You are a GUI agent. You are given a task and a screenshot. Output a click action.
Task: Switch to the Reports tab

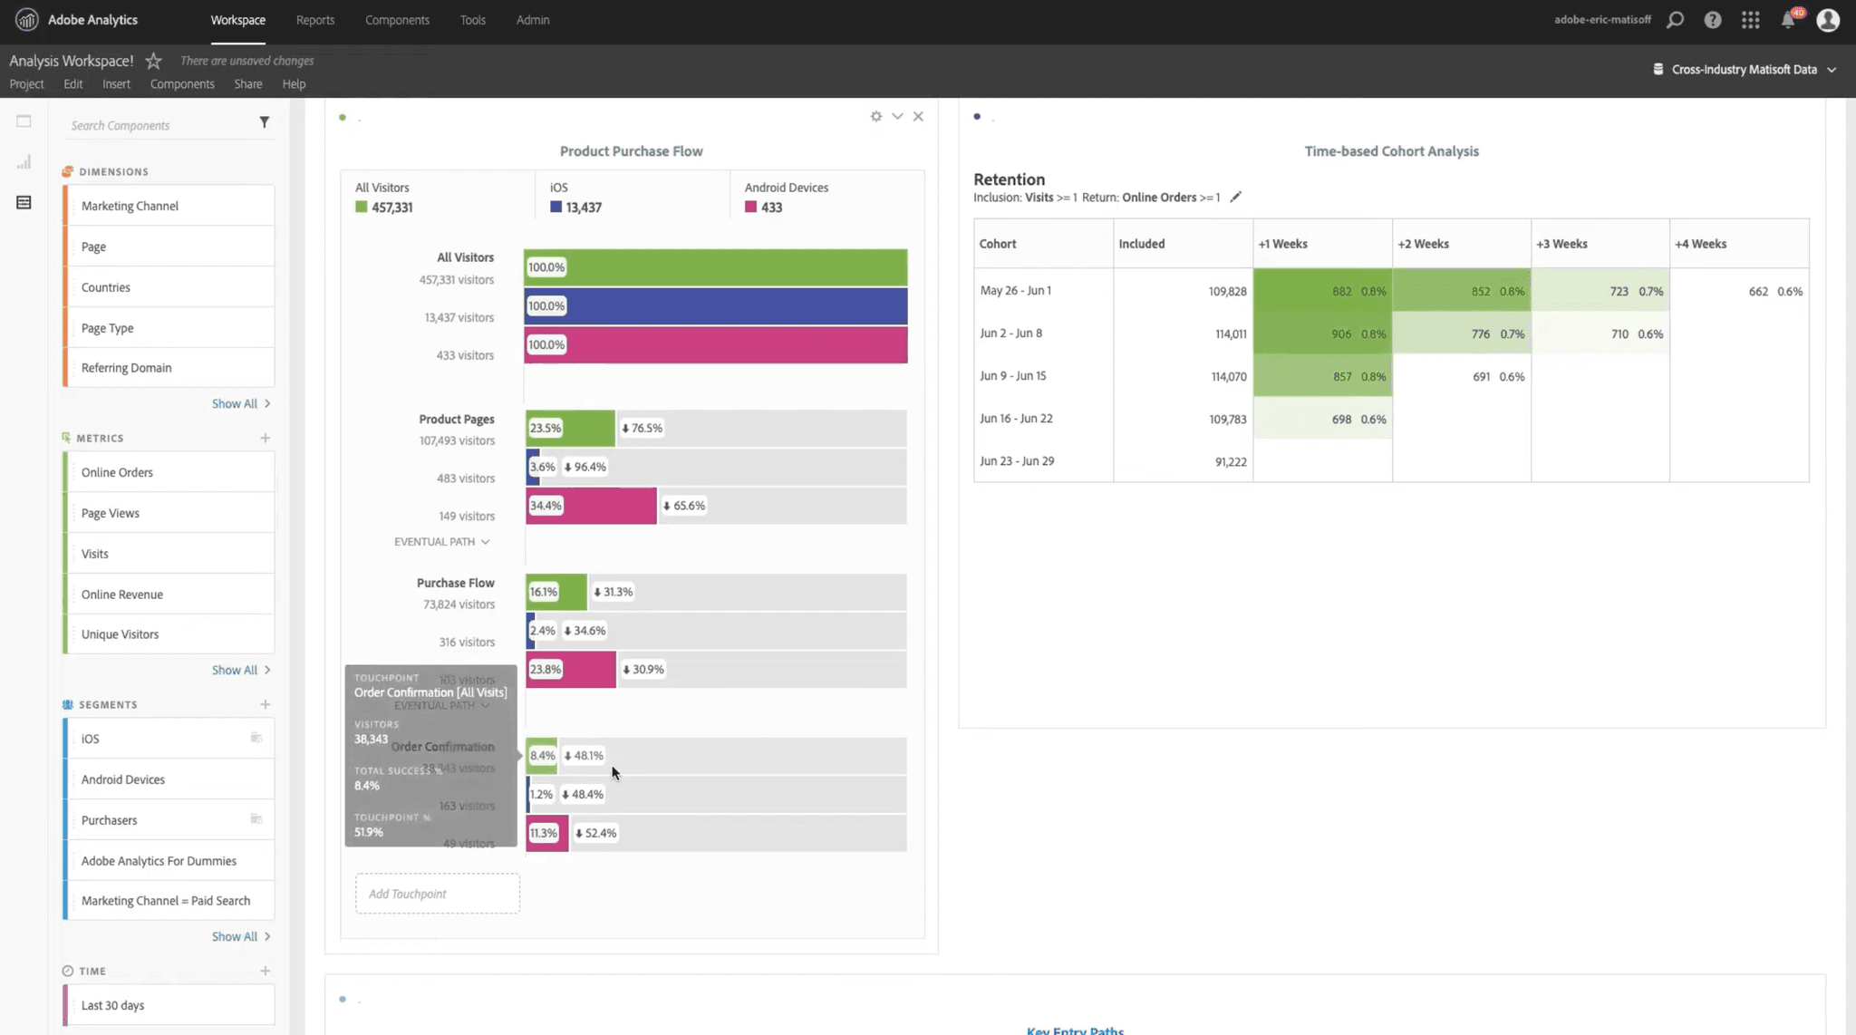coord(314,19)
